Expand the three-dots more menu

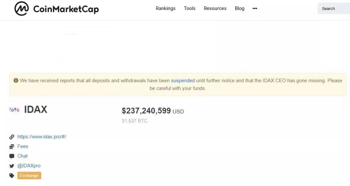pyautogui.click(x=255, y=8)
